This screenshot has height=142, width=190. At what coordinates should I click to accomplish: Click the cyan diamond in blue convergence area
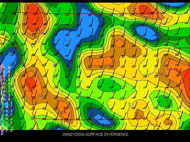(x=65, y=42)
